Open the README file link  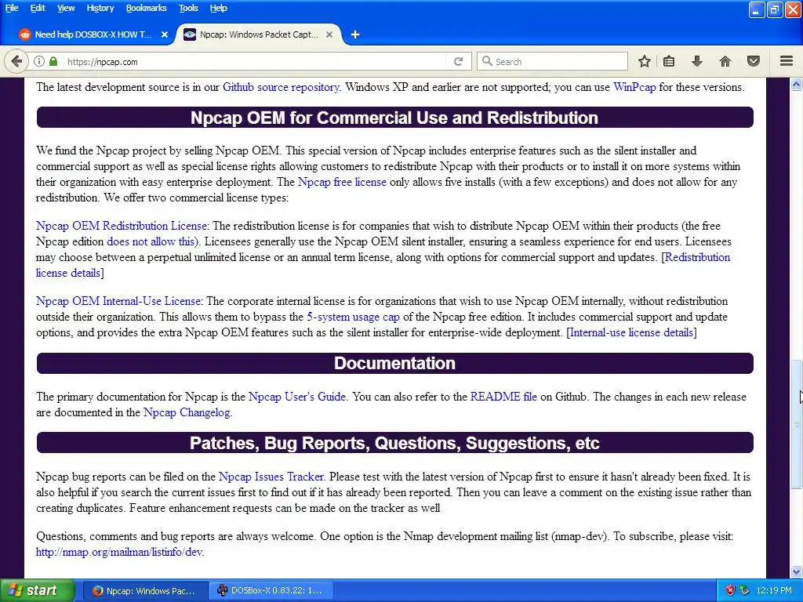[503, 397]
